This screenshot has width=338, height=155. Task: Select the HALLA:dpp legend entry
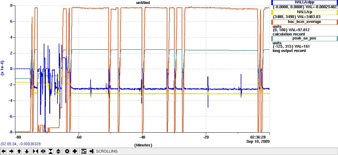(x=305, y=2)
